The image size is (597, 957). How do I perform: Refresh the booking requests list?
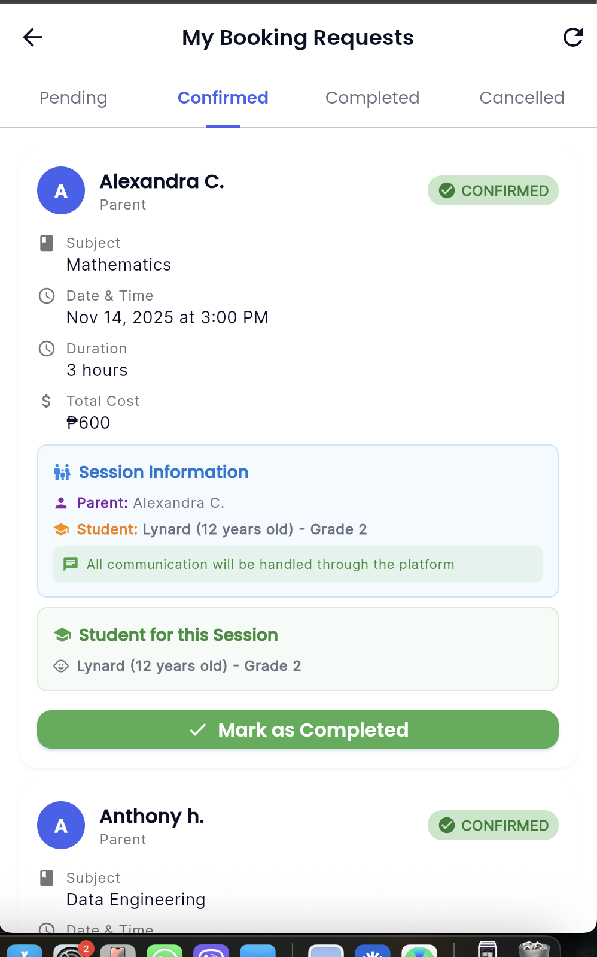click(x=573, y=37)
